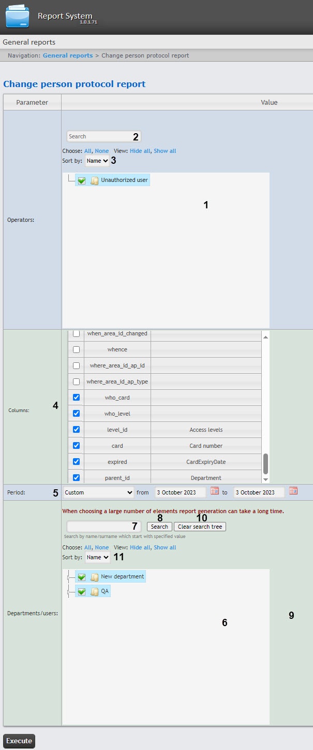Screen dimensions: 313x750
Task: Check the whence column checkbox
Action: [x=76, y=349]
